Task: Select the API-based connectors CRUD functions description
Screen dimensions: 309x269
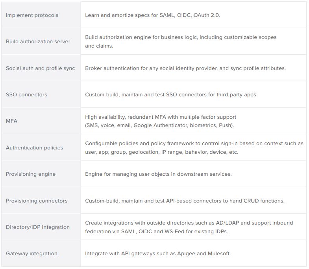Action: click(185, 201)
